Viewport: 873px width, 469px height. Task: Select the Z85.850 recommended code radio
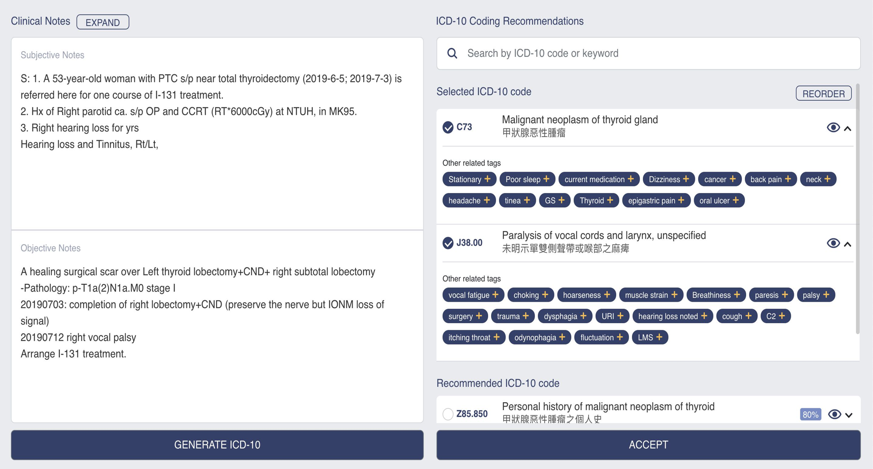[x=448, y=414]
